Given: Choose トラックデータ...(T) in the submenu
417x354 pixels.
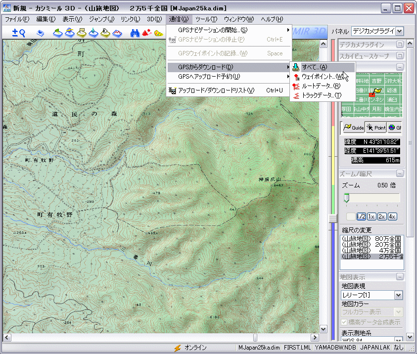Looking at the screenshot, I should [x=323, y=95].
